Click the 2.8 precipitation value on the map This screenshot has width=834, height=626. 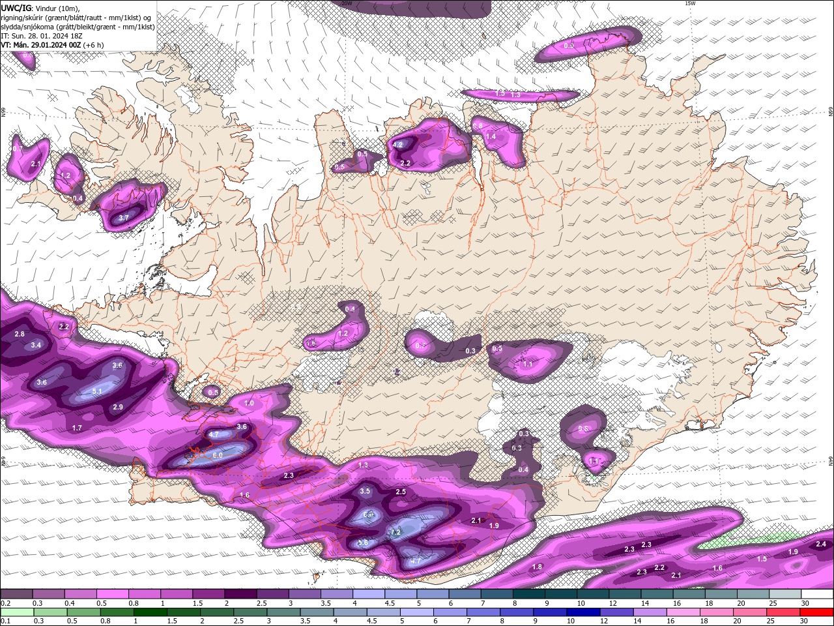pos(20,334)
